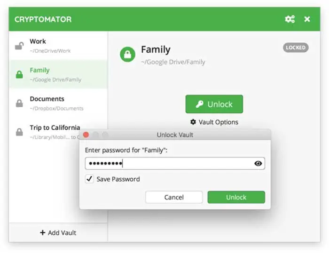Viewport: 329px width, 253px height.
Task: Click the green lock icon beside Family vault
Action: click(x=19, y=74)
